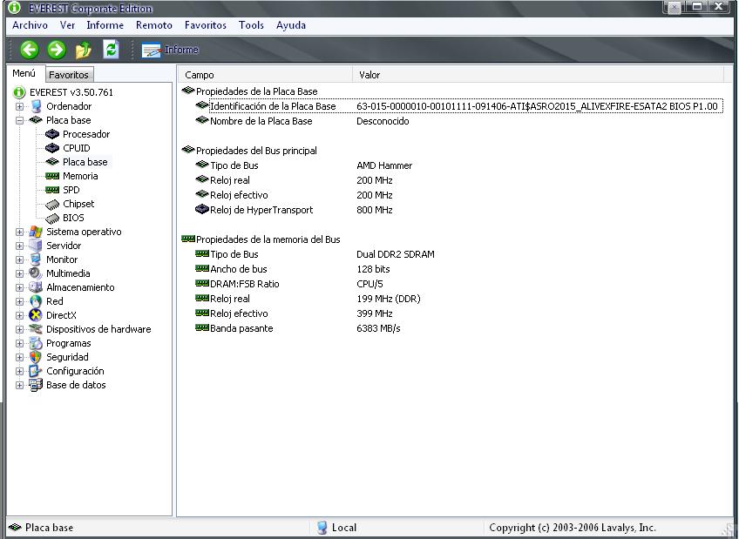
Task: Click the green back arrow icon
Action: [x=30, y=50]
